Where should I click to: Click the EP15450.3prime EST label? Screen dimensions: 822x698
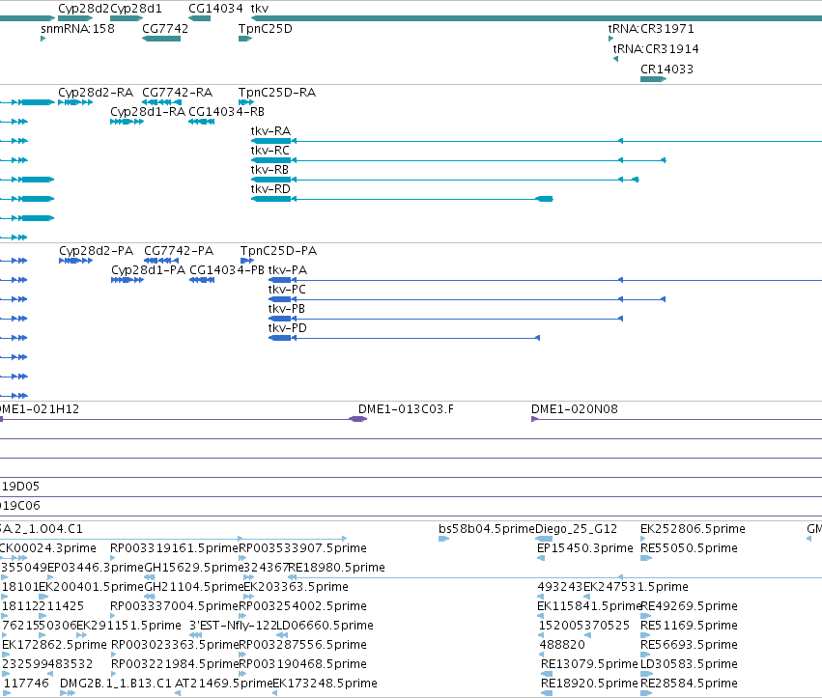click(585, 548)
